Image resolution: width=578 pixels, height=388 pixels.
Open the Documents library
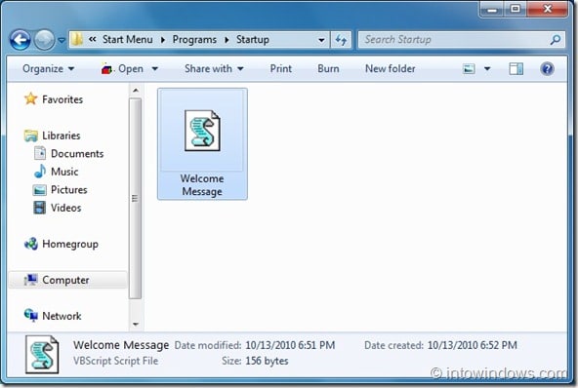click(x=77, y=153)
